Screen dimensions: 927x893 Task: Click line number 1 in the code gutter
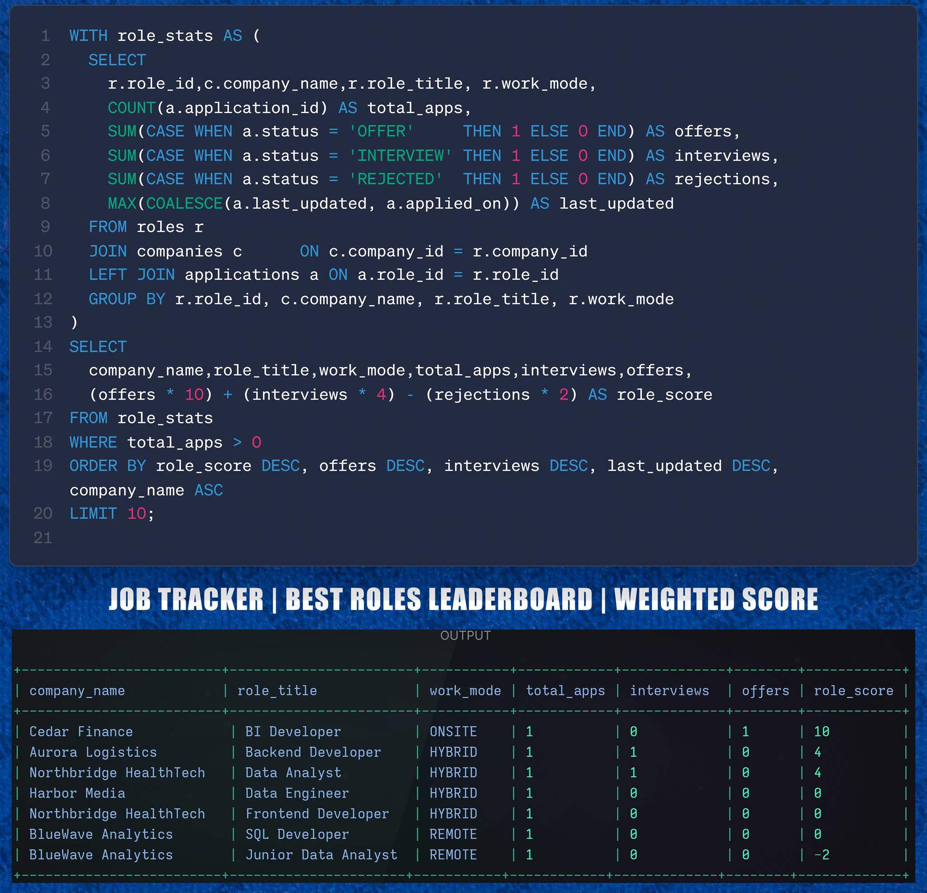click(x=45, y=36)
